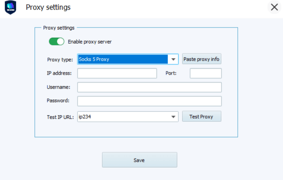This screenshot has width=283, height=180.
Task: Click the app logo in title bar
Action: [x=10, y=8]
